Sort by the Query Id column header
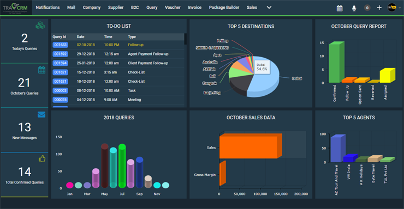Image resolution: width=404 pixels, height=209 pixels. (60, 37)
